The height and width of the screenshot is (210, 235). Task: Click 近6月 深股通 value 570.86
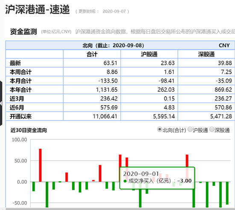pyautogui.click(x=223, y=107)
